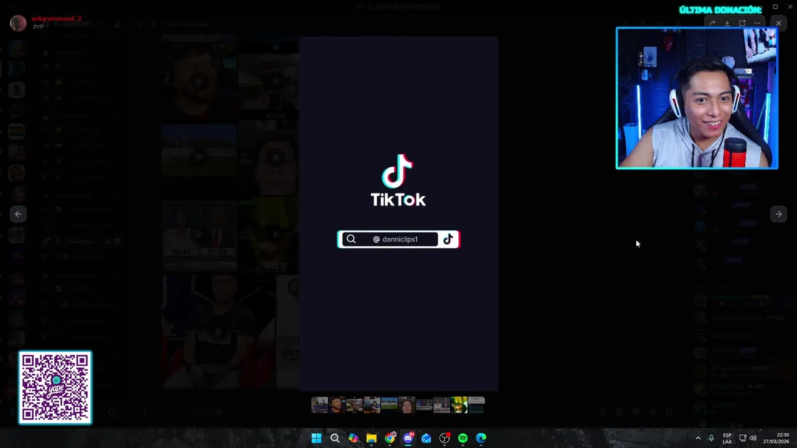Open Outlook from the taskbar
This screenshot has width=797, height=448.
(426, 438)
